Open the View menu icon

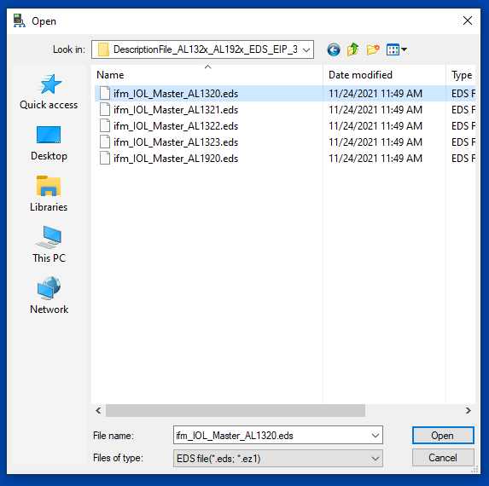click(396, 49)
